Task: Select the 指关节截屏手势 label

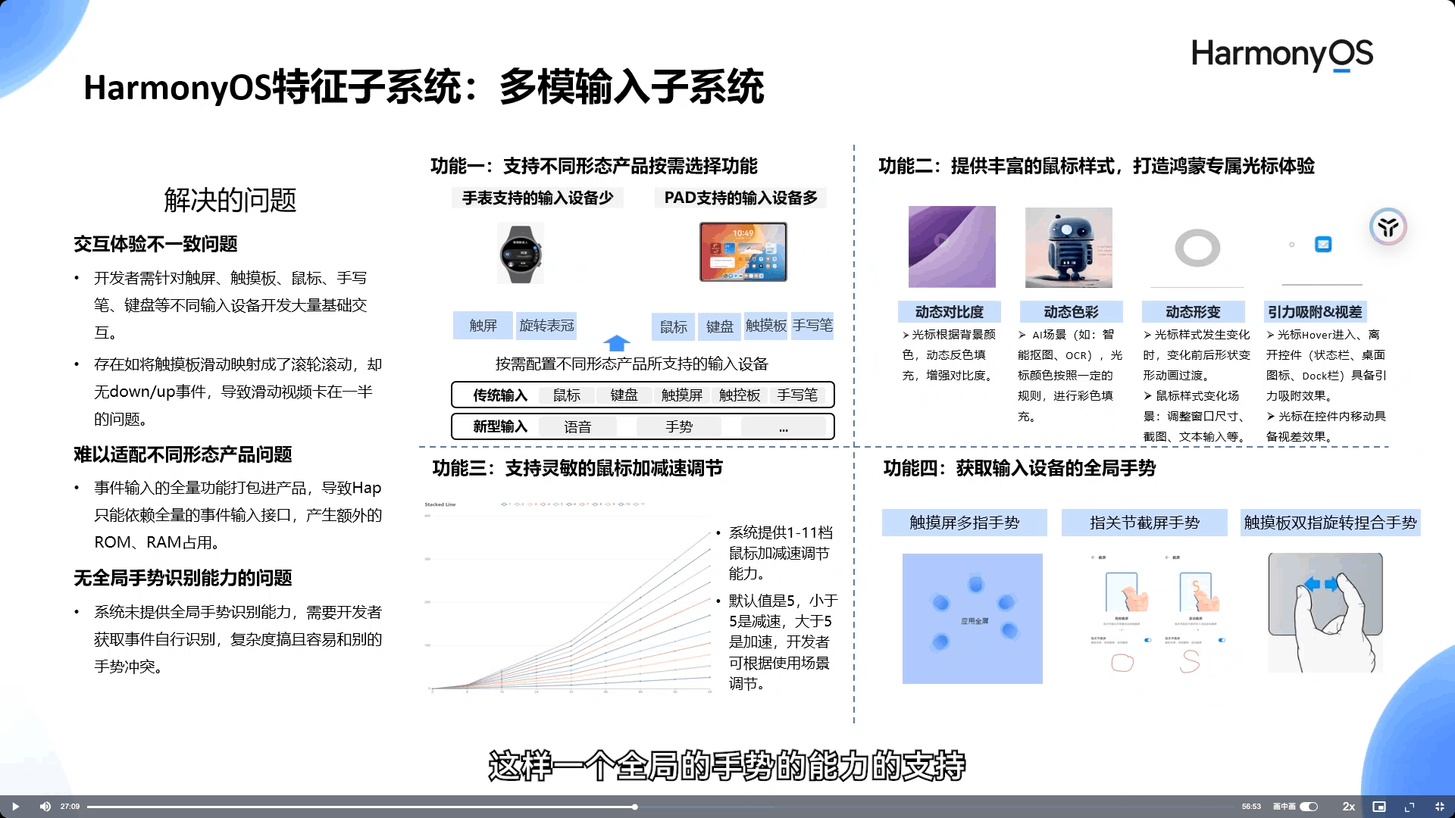Action: pos(1144,523)
